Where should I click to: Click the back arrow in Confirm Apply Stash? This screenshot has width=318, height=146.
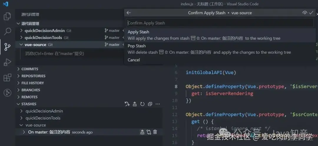129,13
